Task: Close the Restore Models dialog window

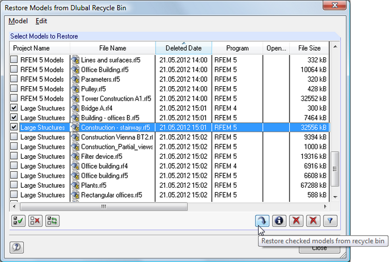Action: [334, 5]
